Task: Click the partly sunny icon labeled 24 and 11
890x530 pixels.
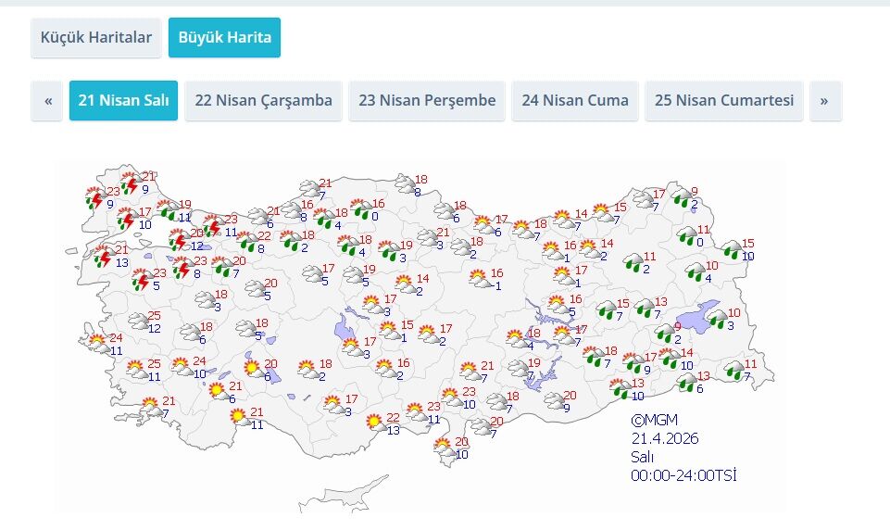Action: (x=96, y=344)
